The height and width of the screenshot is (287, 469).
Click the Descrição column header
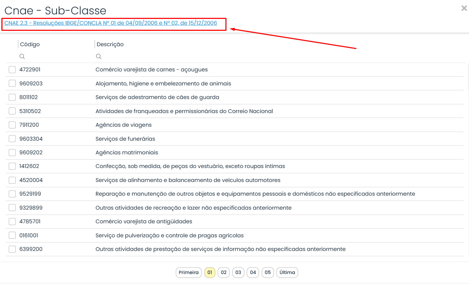[110, 44]
